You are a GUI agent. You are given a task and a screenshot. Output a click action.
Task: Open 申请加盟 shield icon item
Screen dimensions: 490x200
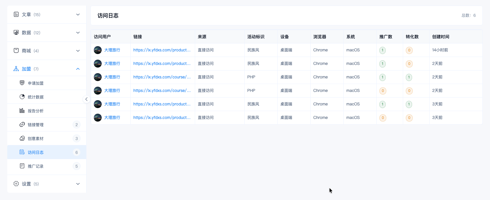coord(22,83)
